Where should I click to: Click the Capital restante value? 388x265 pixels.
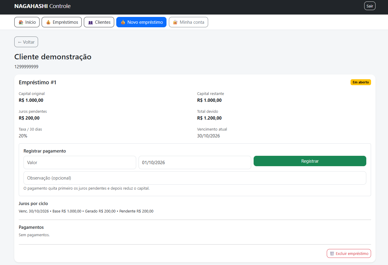[x=209, y=100]
